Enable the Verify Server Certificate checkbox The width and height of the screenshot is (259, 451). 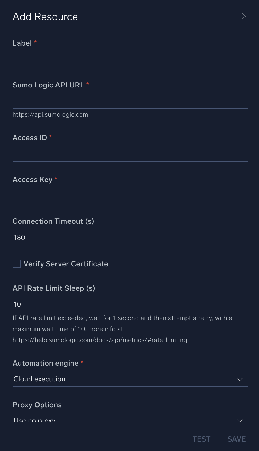coord(17,264)
